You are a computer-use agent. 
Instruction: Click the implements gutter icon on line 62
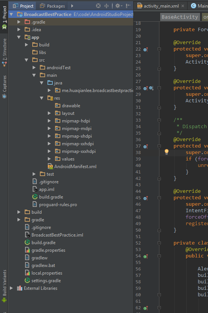click(x=146, y=308)
